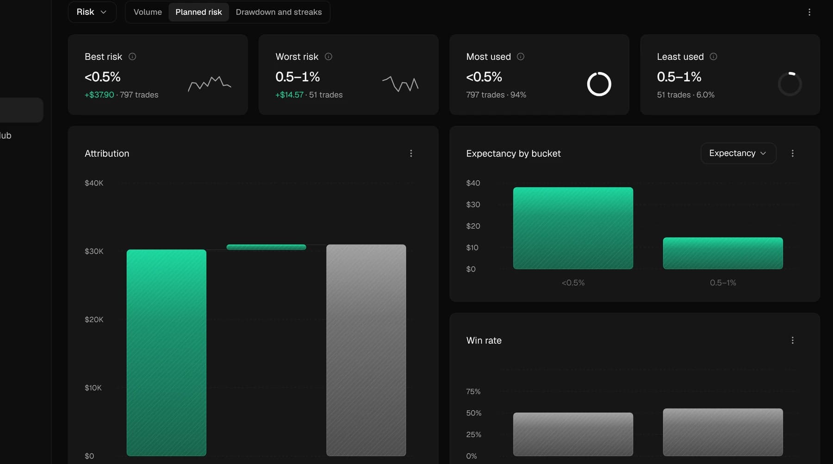
Task: Open the Attribution card options menu
Action: (x=411, y=153)
